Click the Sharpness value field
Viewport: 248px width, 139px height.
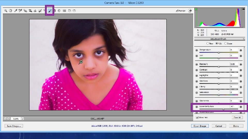(x=234, y=101)
